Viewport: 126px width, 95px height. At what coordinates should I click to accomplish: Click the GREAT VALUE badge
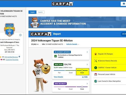(x=59, y=64)
